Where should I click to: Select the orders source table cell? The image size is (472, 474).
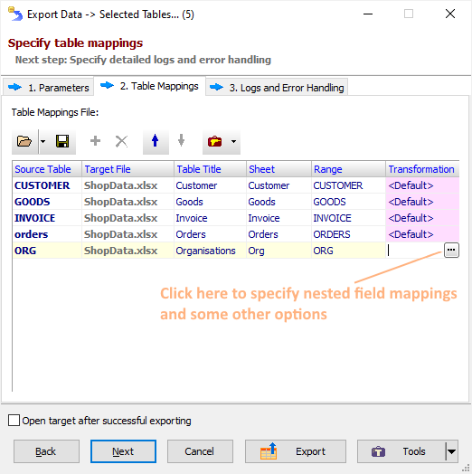pos(47,234)
